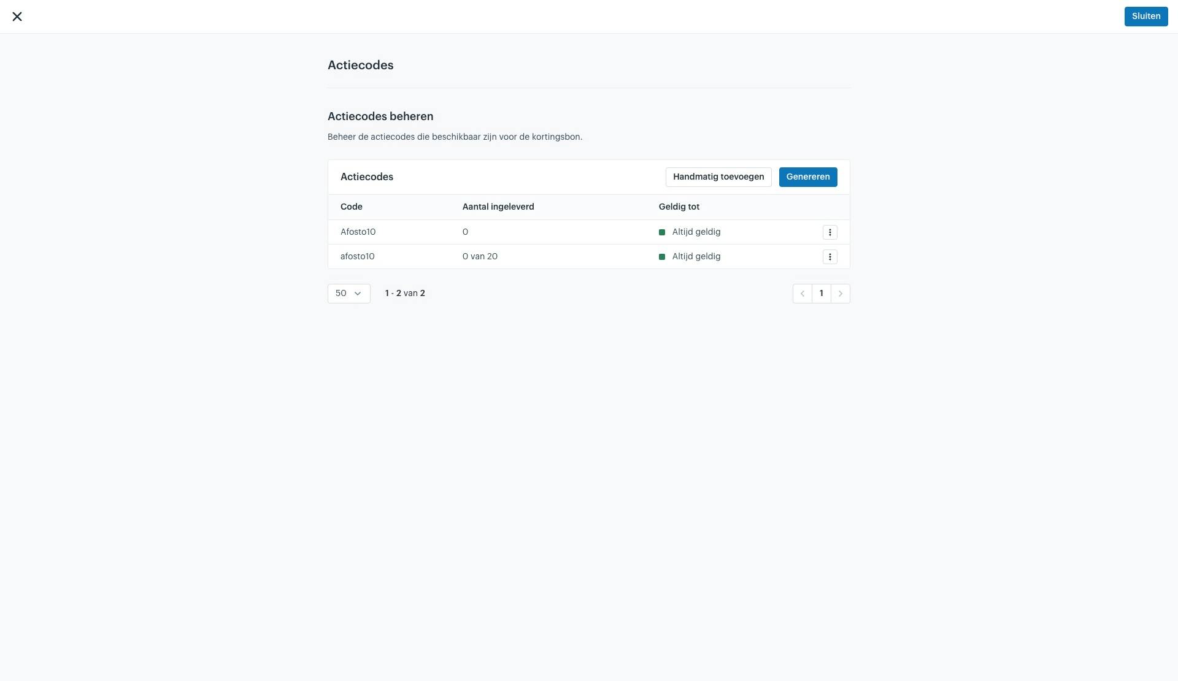This screenshot has height=681, width=1178.
Task: Click 'Altijd geldig' text in first row
Action: click(696, 232)
